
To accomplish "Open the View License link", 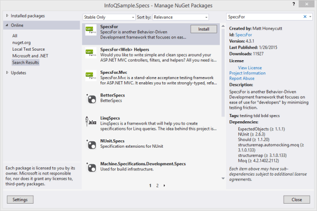I will coord(250,68).
